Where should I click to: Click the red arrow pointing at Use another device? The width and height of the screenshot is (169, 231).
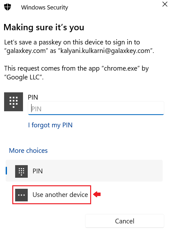point(97,194)
